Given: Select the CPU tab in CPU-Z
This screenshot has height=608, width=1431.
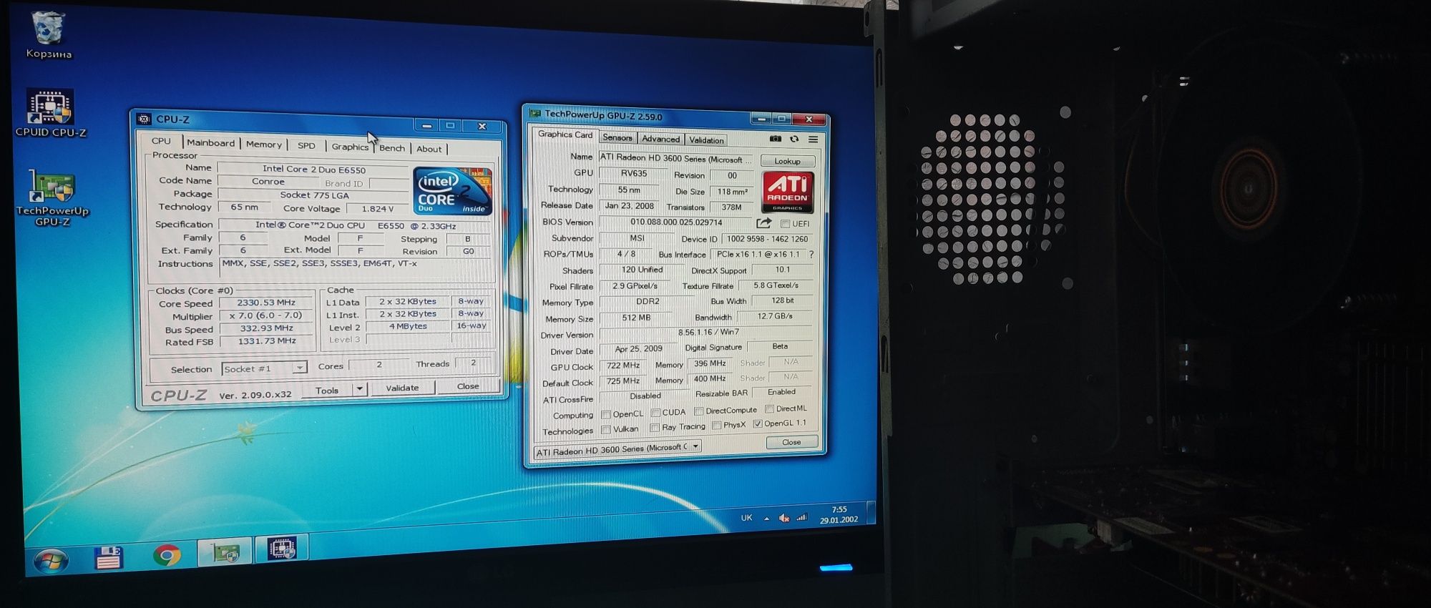Looking at the screenshot, I should pyautogui.click(x=161, y=141).
